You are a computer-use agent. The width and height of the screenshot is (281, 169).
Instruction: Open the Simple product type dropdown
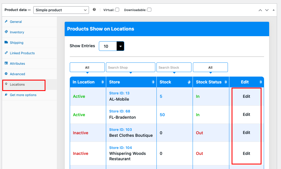pyautogui.click(x=61, y=10)
